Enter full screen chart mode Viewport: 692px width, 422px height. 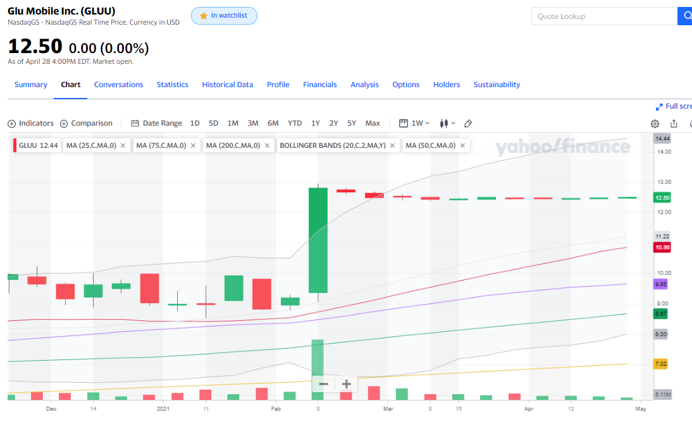click(674, 107)
